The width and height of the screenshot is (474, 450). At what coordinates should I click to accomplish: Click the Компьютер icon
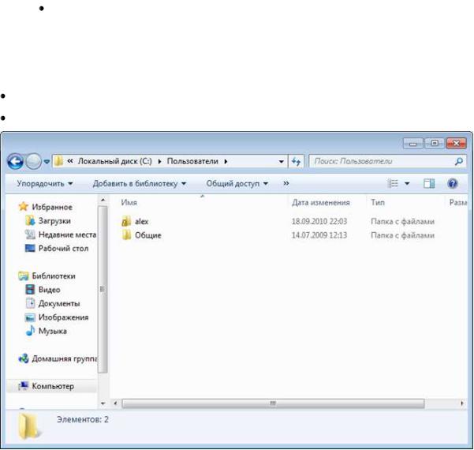24,386
